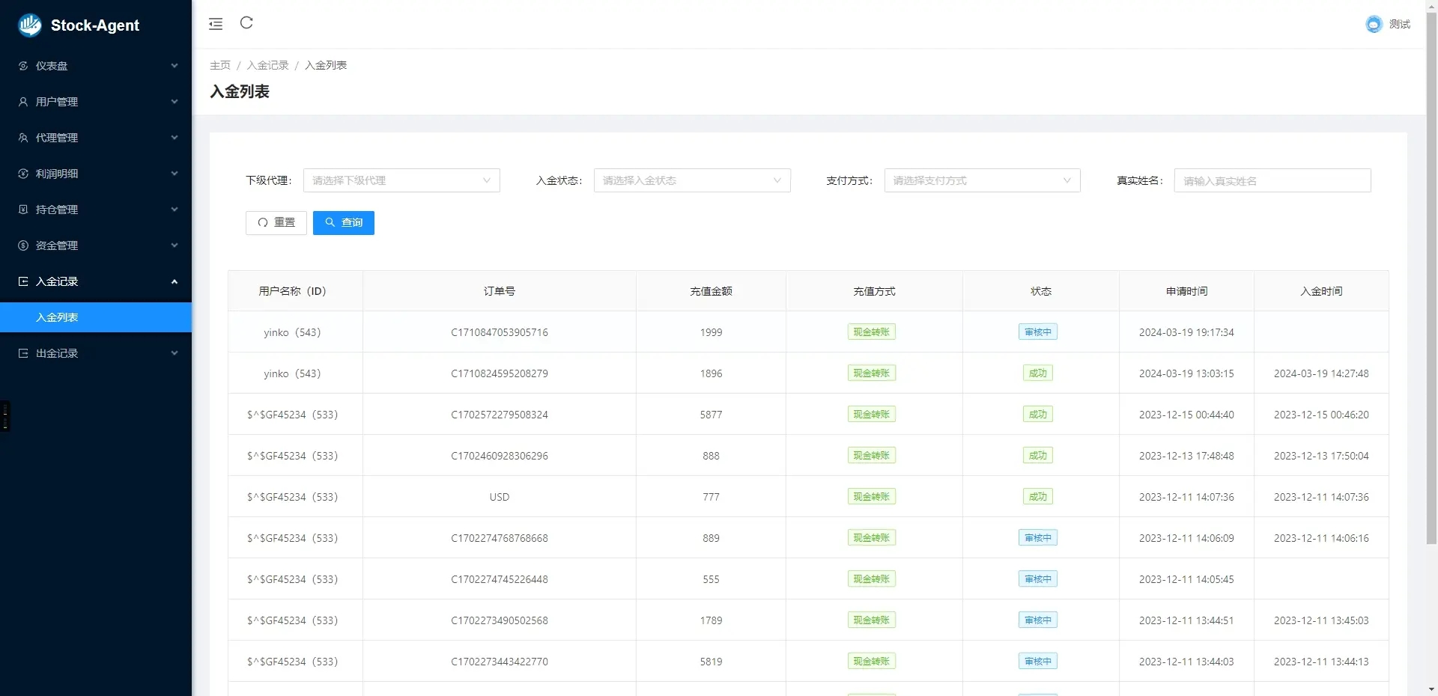The height and width of the screenshot is (696, 1438).
Task: Click the 持仓管理 icon in sidebar
Action: point(23,210)
